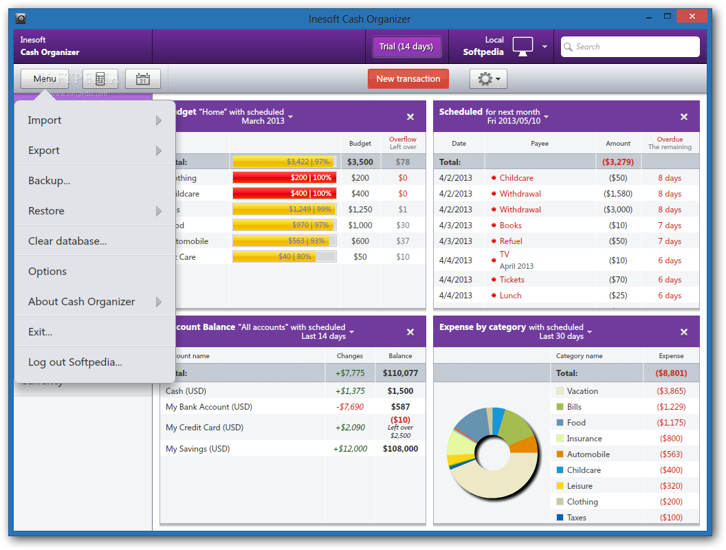Click the Leisure legend color square
This screenshot has height=550, width=726.
pos(560,485)
